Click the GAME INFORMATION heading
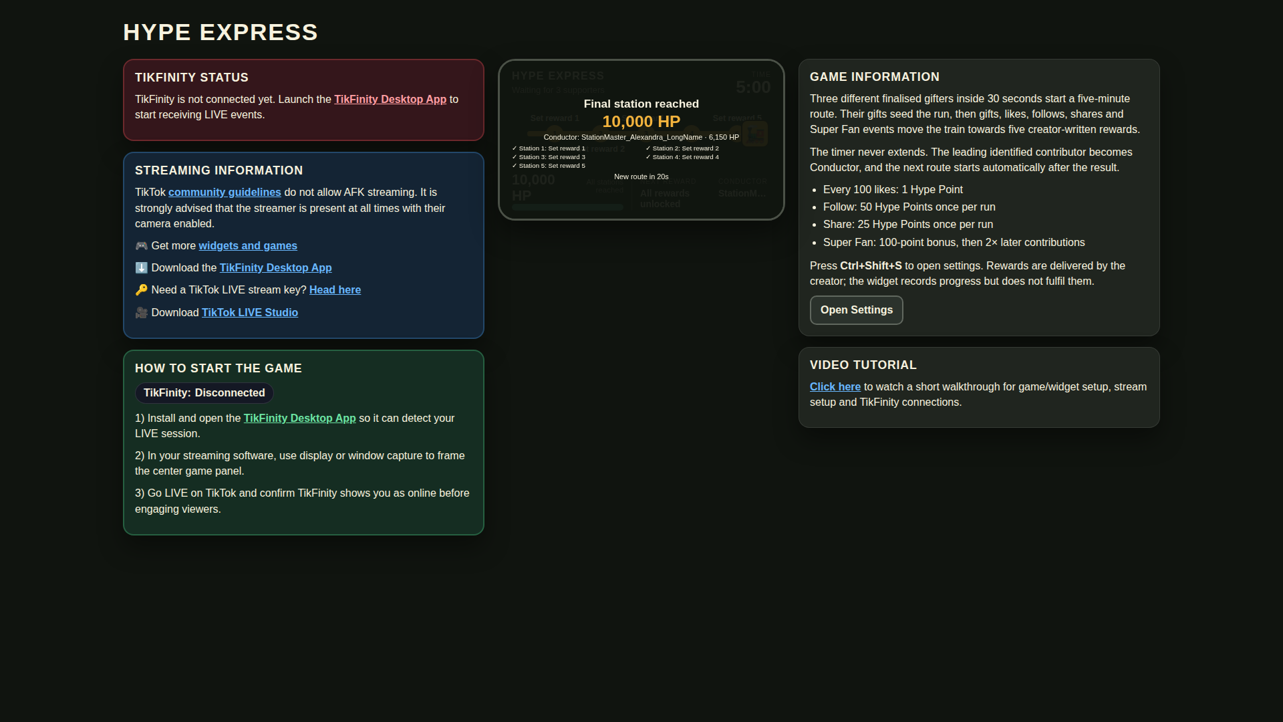This screenshot has height=722, width=1283. 875,77
